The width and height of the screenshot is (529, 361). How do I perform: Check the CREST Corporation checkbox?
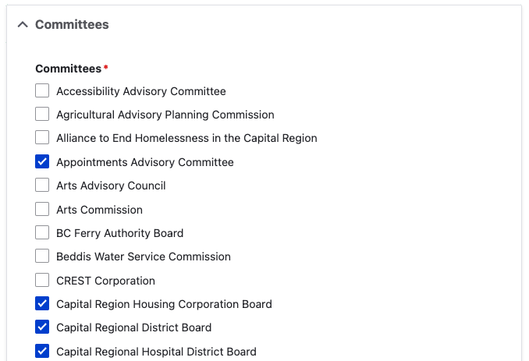tap(42, 281)
